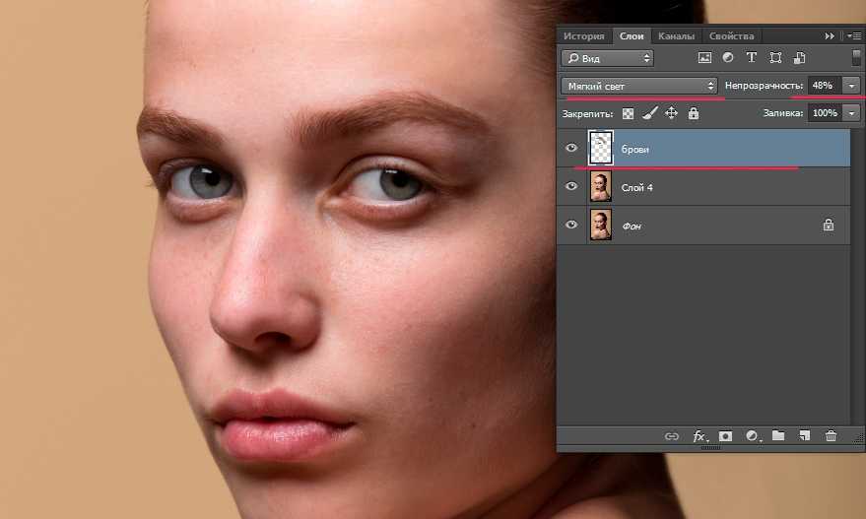Image resolution: width=866 pixels, height=519 pixels.
Task: Hide the Слой 4 layer
Action: (x=571, y=186)
